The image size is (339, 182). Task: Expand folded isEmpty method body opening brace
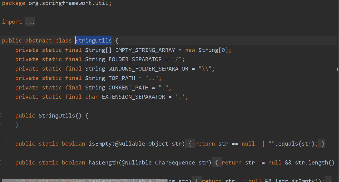coord(190,144)
